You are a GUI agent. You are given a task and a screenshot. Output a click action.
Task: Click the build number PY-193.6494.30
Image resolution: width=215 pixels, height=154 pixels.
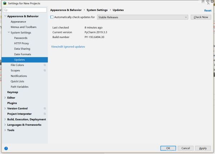(x=94, y=37)
